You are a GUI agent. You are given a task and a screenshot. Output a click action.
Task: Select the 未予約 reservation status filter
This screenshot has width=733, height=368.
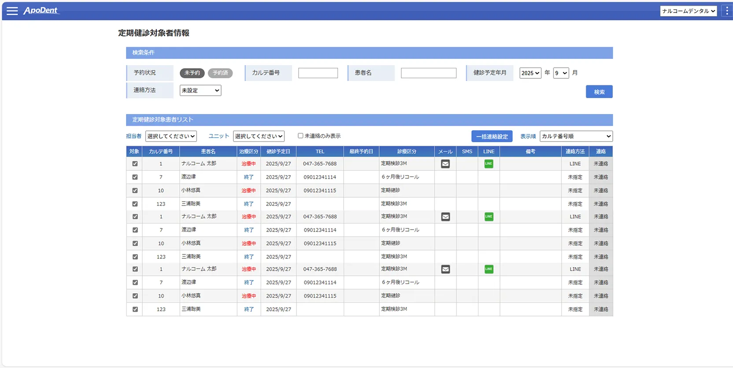(x=192, y=73)
